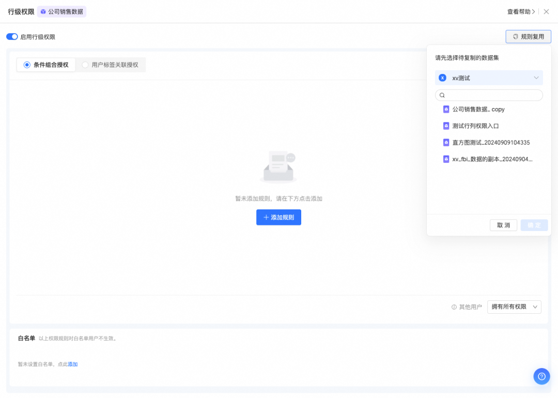
Task: Click the dataset icon next to 直方图测试_20240909104335
Action: (446, 143)
